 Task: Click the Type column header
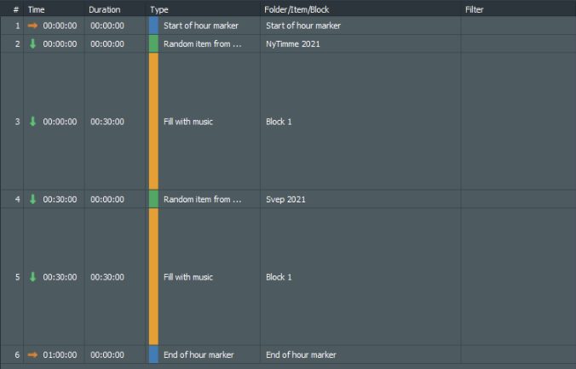click(159, 9)
